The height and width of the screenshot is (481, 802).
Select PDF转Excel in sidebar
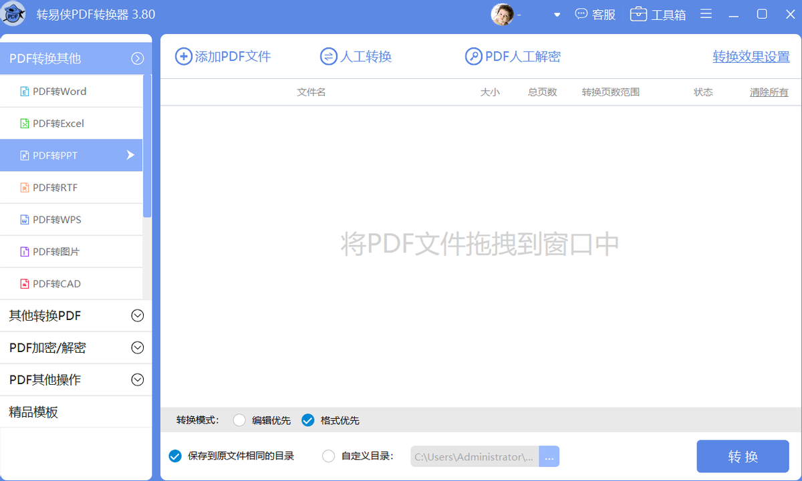[x=72, y=124]
